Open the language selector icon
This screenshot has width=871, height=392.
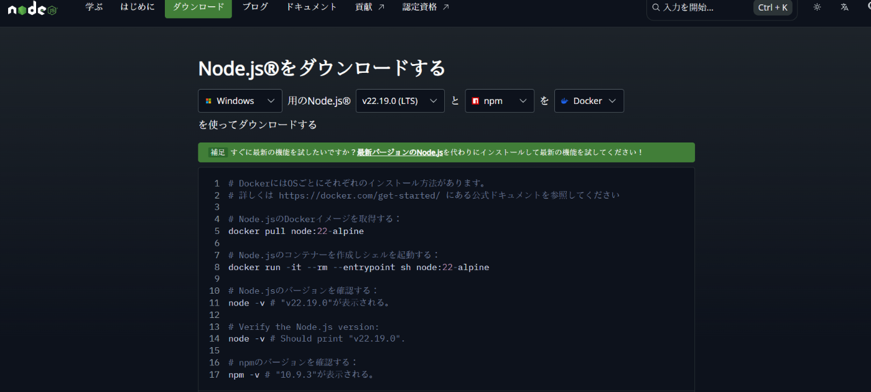point(844,7)
